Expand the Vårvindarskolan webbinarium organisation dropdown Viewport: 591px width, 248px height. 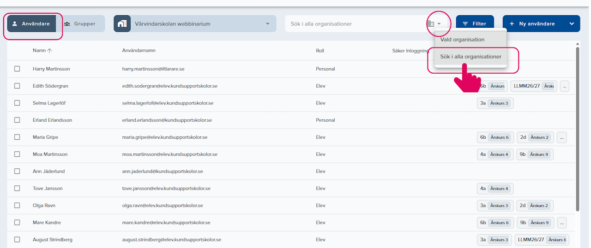(268, 24)
